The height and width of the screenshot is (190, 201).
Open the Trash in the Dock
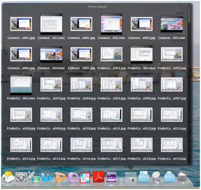coord(182,177)
